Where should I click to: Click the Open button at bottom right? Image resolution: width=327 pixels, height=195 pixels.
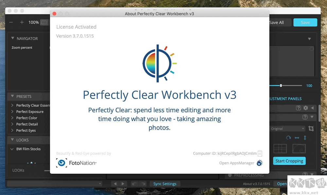(282, 184)
